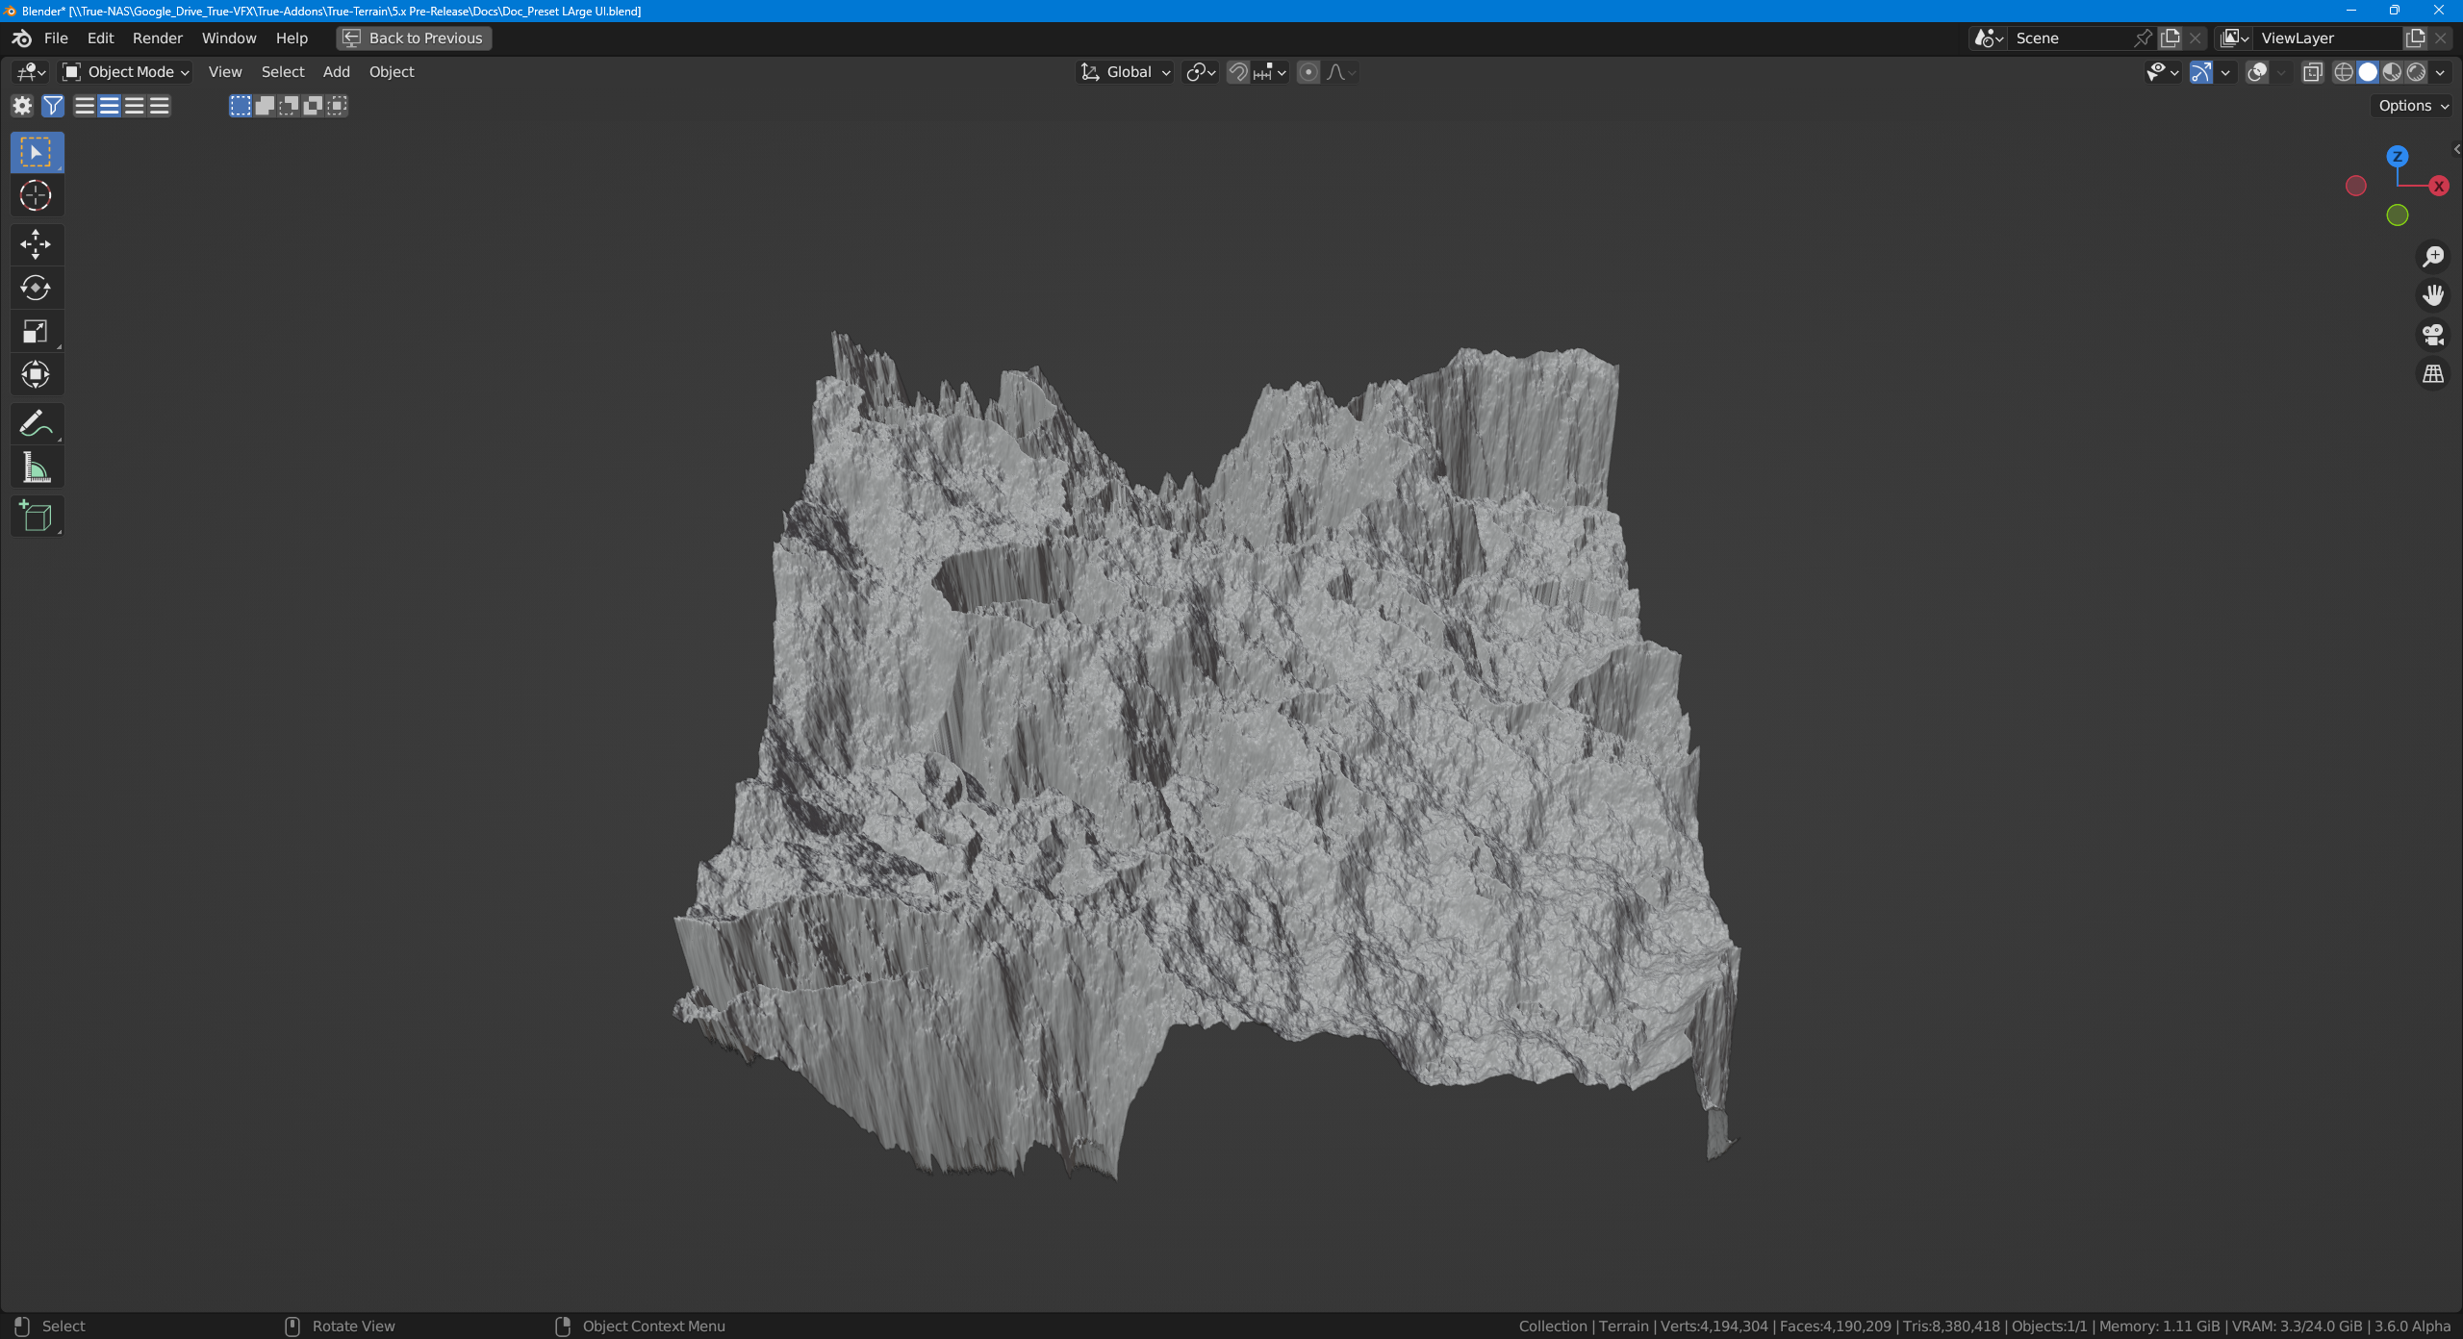Click the Back to Previous button
2463x1339 pixels.
[414, 38]
